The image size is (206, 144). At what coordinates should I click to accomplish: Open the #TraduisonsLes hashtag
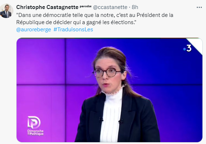click(x=73, y=30)
